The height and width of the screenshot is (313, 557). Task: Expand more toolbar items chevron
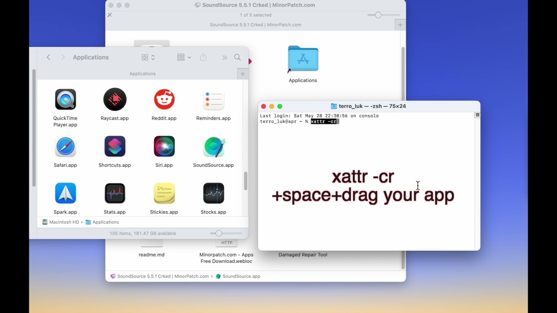pyautogui.click(x=225, y=57)
